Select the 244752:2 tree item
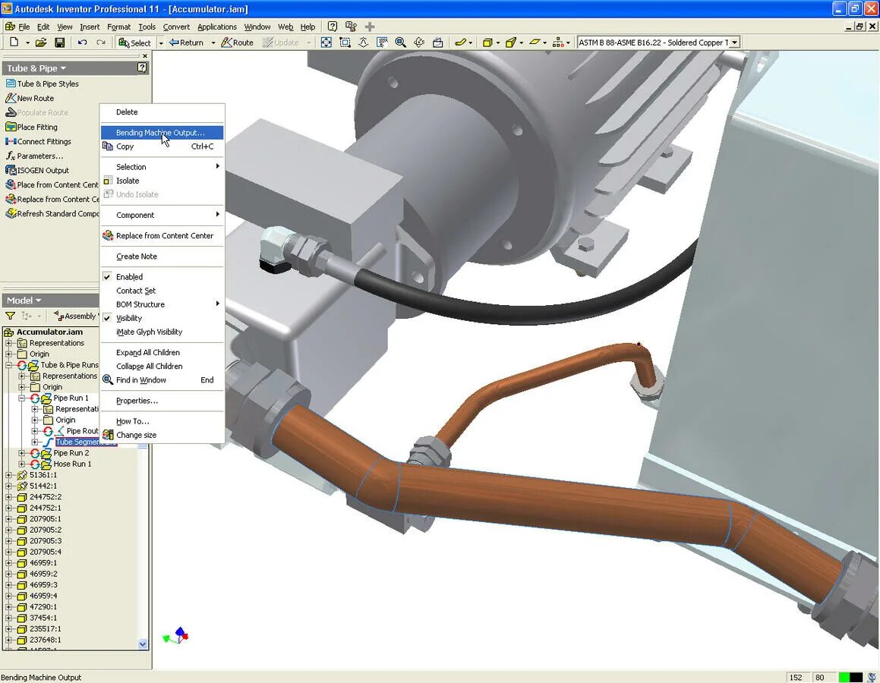 46,497
